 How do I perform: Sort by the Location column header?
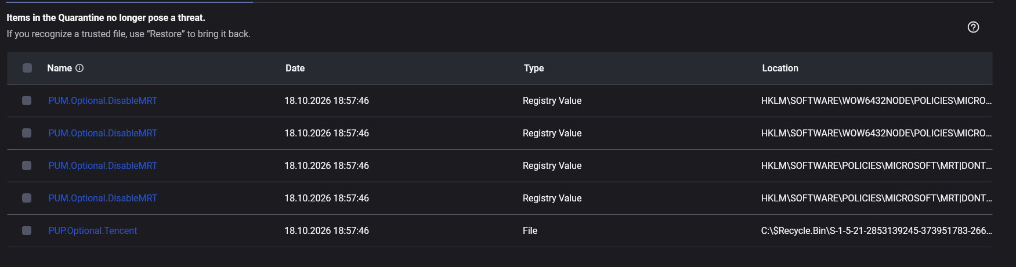point(780,68)
